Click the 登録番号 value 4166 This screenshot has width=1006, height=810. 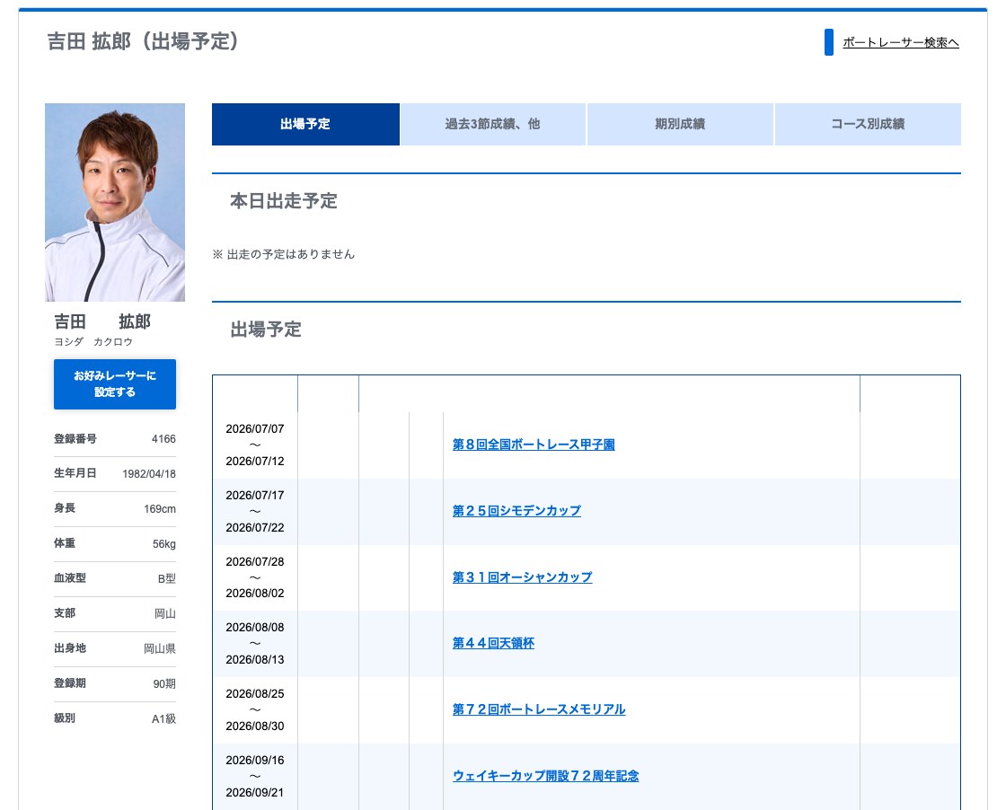coord(163,439)
